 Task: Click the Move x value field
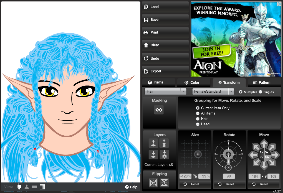point(255,176)
